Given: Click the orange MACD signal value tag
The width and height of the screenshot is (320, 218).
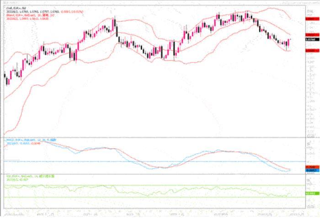Looking at the screenshot, I should pos(312,167).
